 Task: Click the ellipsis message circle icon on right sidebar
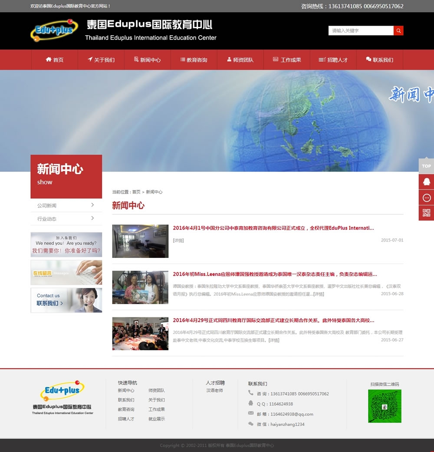426,197
